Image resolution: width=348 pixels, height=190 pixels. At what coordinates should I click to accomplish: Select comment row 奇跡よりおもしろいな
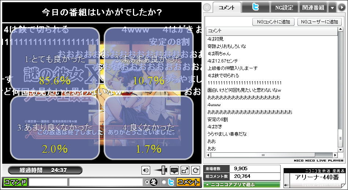272,46
